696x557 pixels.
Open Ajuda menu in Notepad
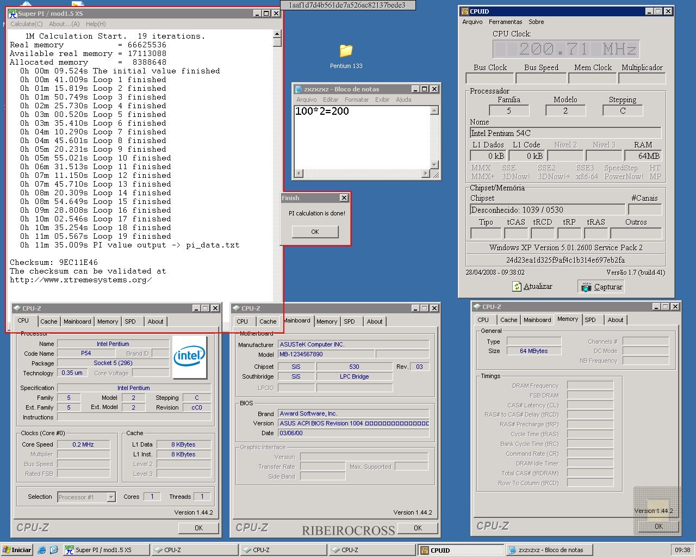[403, 100]
